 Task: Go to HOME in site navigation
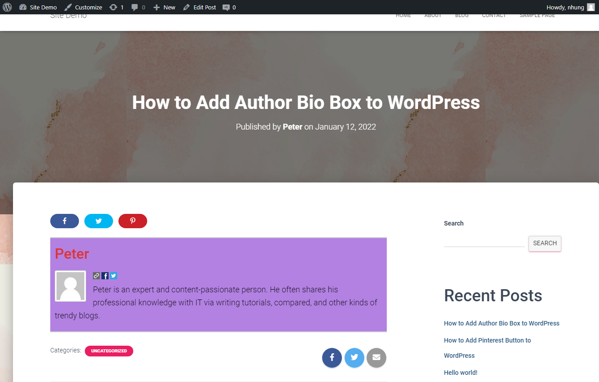403,16
